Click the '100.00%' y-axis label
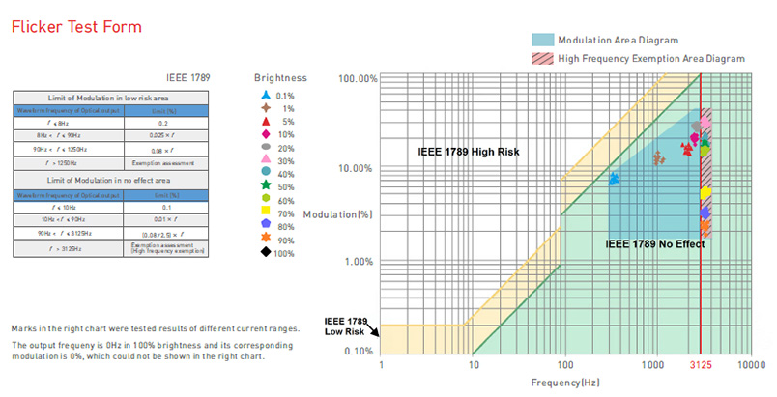This screenshot has height=397, width=777. coord(359,78)
